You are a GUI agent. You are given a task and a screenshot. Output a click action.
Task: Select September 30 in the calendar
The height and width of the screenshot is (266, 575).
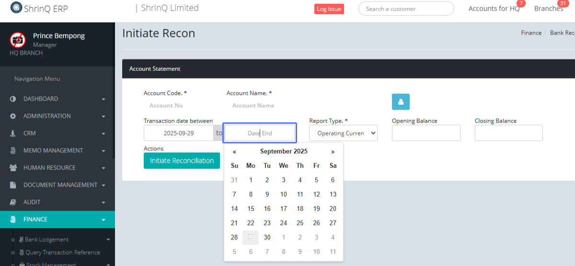click(x=267, y=237)
